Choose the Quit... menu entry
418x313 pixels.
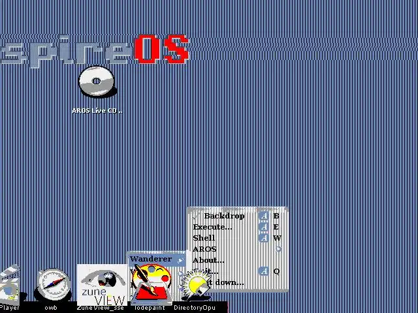pyautogui.click(x=237, y=271)
